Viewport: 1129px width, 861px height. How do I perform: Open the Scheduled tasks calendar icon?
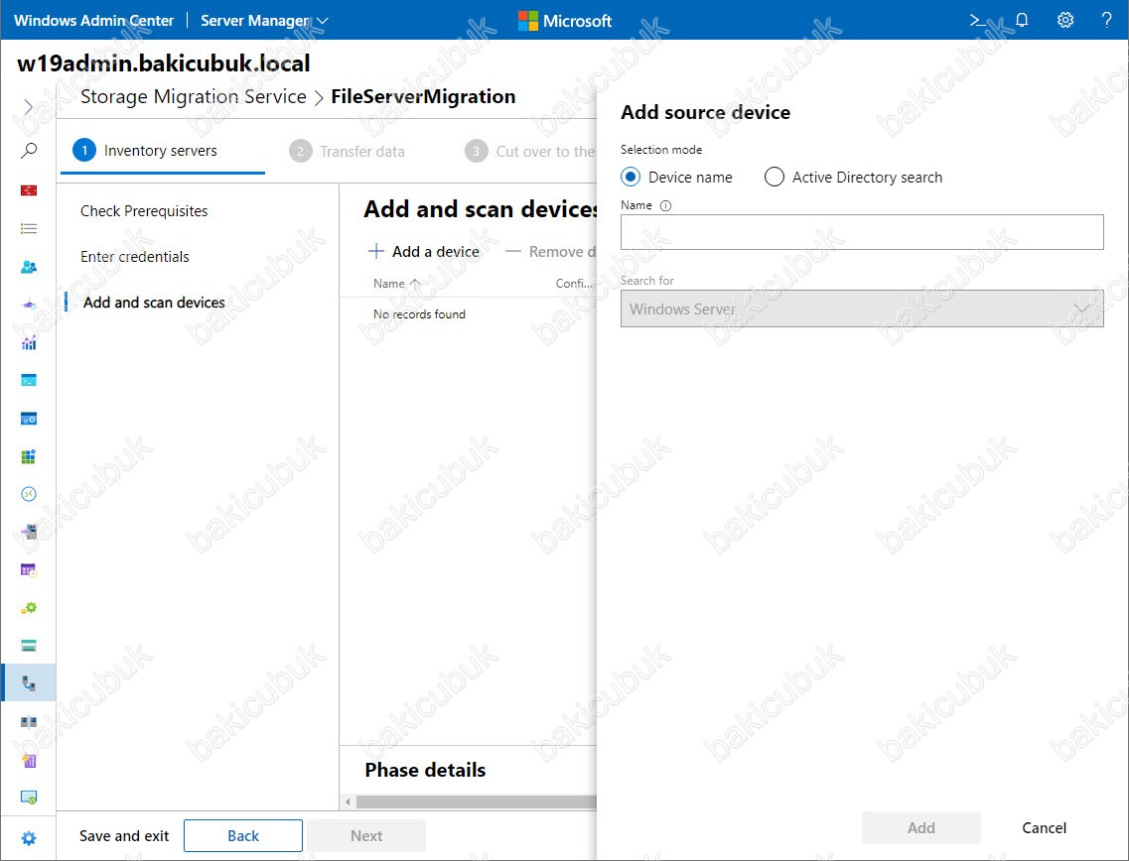click(29, 570)
